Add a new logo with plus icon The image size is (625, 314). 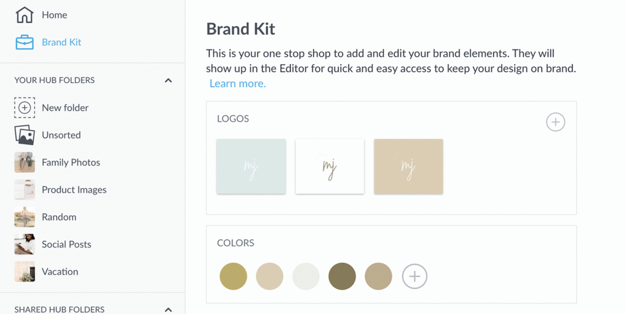click(555, 122)
